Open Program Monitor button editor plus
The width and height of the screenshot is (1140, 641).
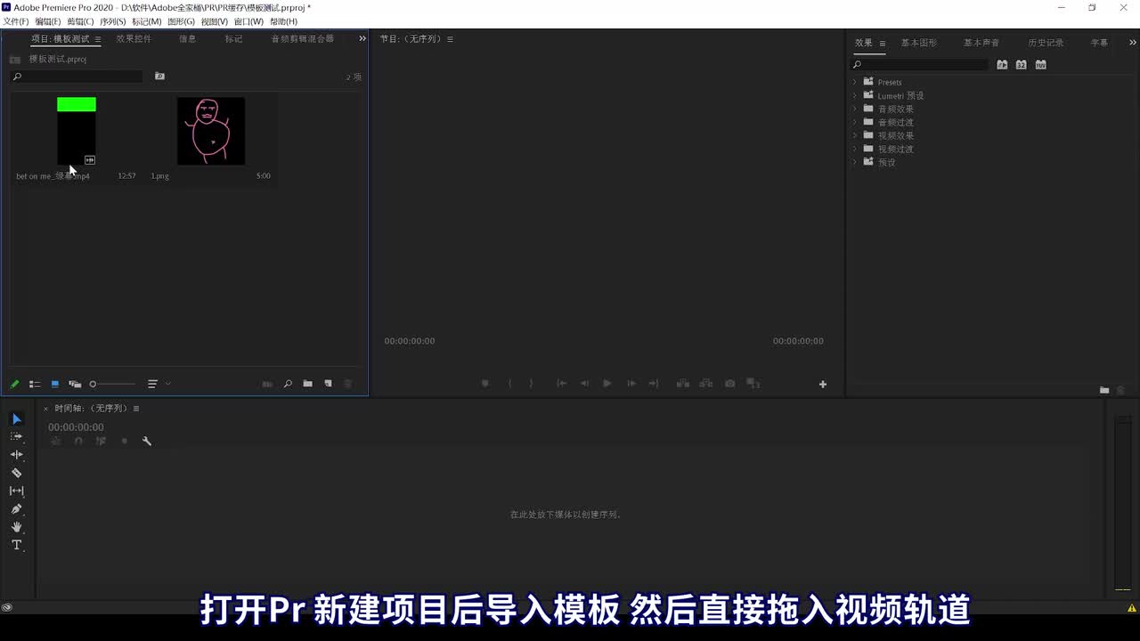(823, 385)
